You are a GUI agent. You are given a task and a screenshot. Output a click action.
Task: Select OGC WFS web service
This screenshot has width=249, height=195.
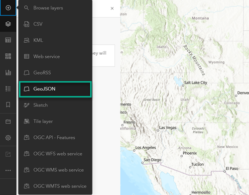coord(55,154)
